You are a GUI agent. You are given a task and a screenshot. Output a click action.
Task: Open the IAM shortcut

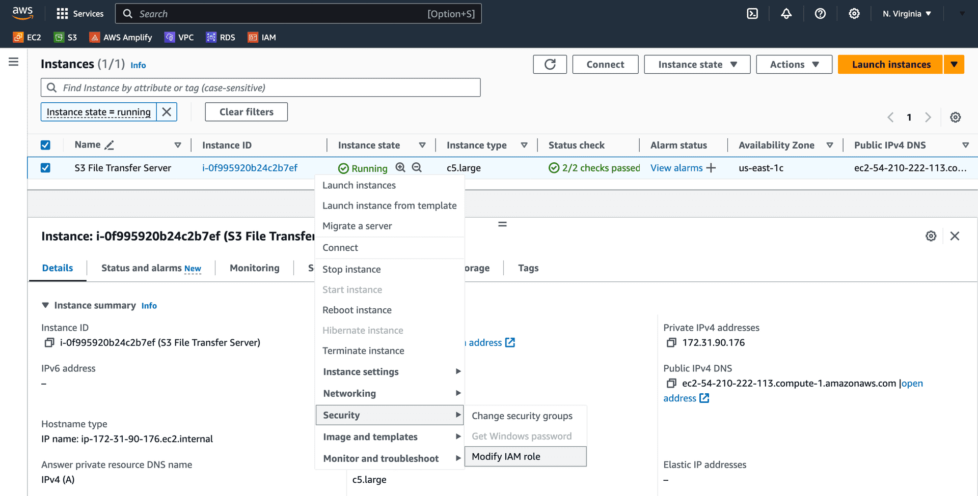[x=262, y=37]
